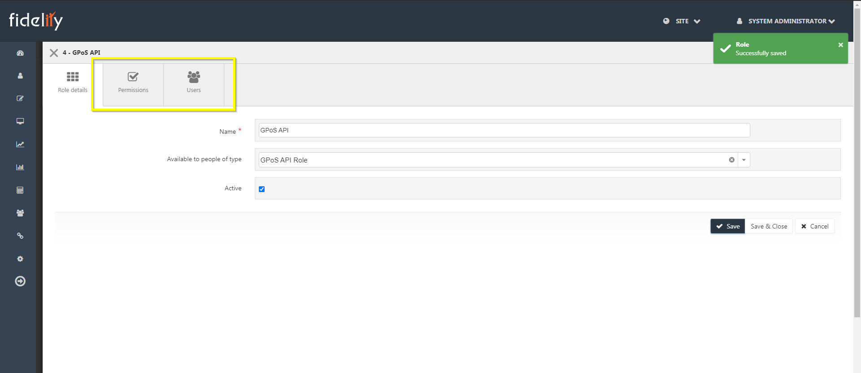Toggle the Active checkbox

tap(262, 189)
